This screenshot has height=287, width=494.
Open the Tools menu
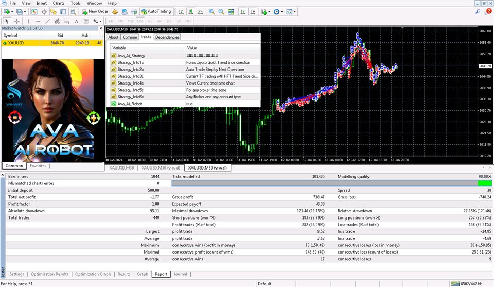click(76, 3)
